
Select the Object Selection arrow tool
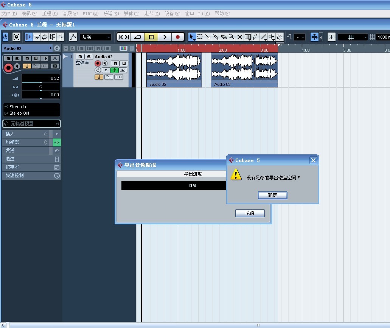(192, 37)
